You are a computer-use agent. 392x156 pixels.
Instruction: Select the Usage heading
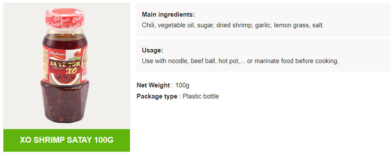[152, 50]
